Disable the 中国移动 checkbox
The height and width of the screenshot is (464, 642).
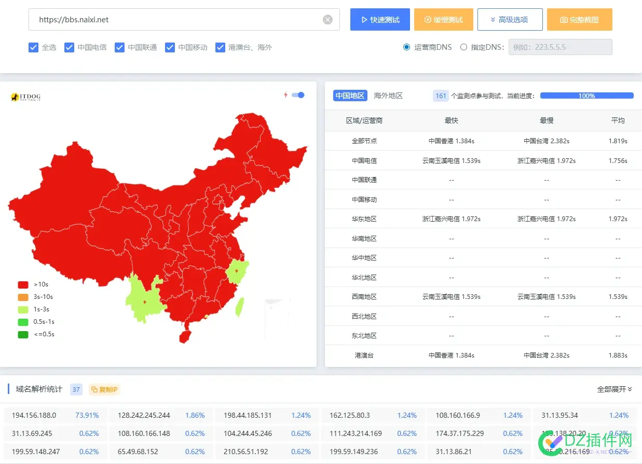170,47
